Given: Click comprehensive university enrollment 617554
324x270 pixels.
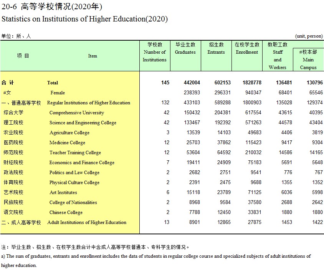Looking at the screenshot, I should click(253, 112).
